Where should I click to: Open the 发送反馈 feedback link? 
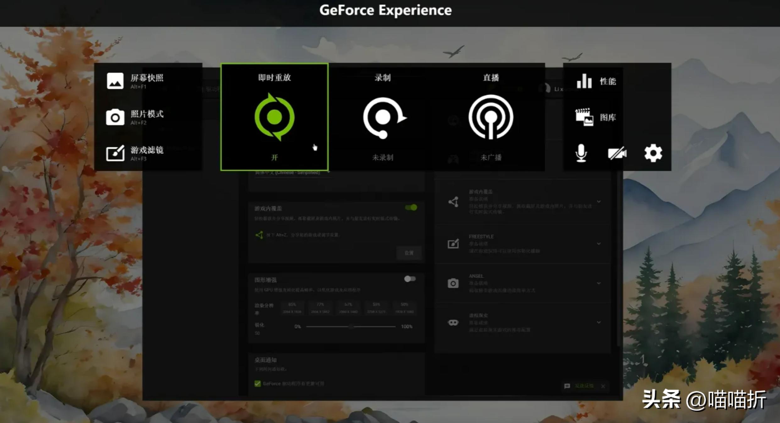[x=584, y=386]
